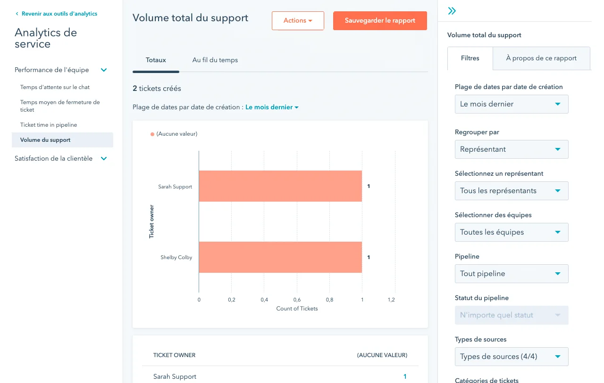Open Temps d'attente sur le chat report

55,87
